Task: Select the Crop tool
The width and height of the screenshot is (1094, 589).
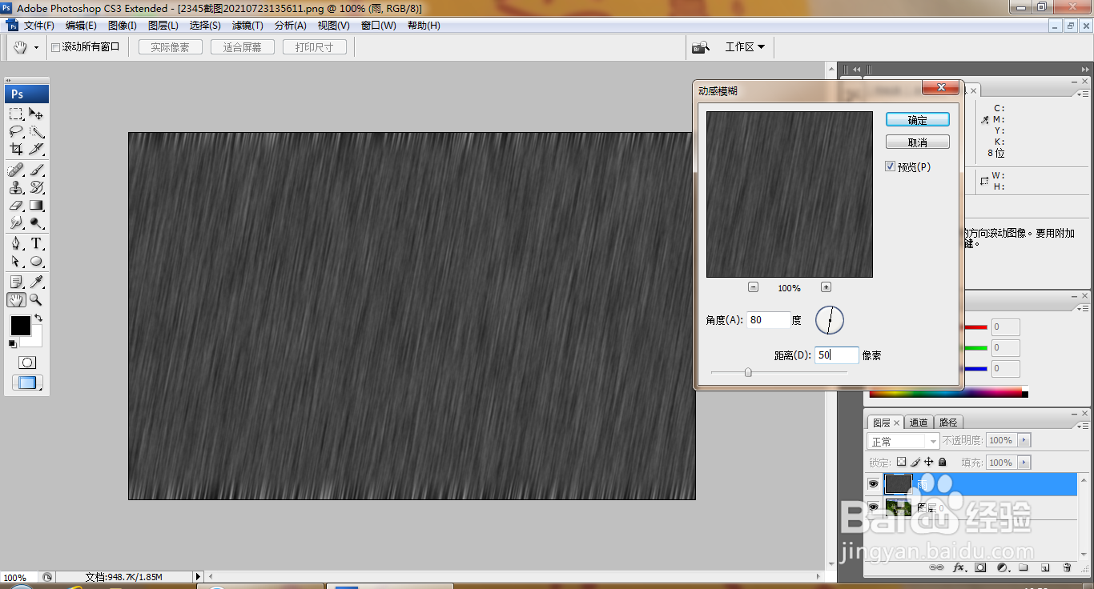Action: [x=16, y=149]
